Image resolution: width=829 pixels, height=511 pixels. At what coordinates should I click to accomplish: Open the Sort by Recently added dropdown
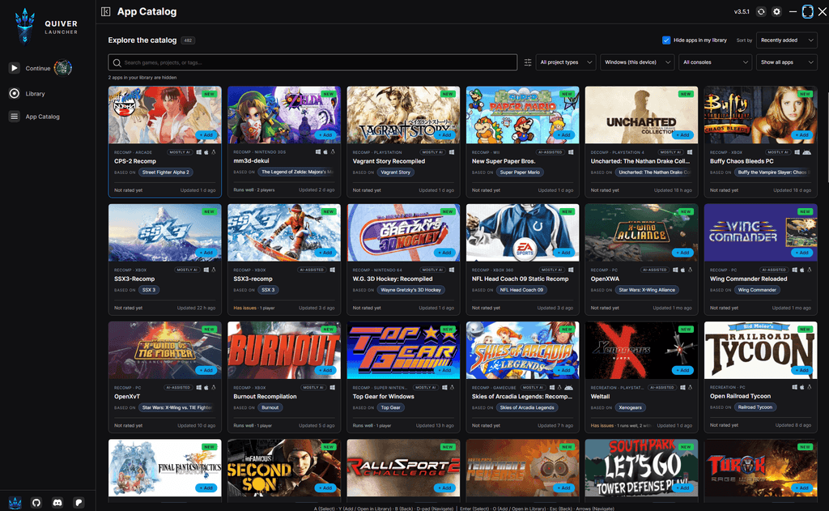tap(787, 40)
